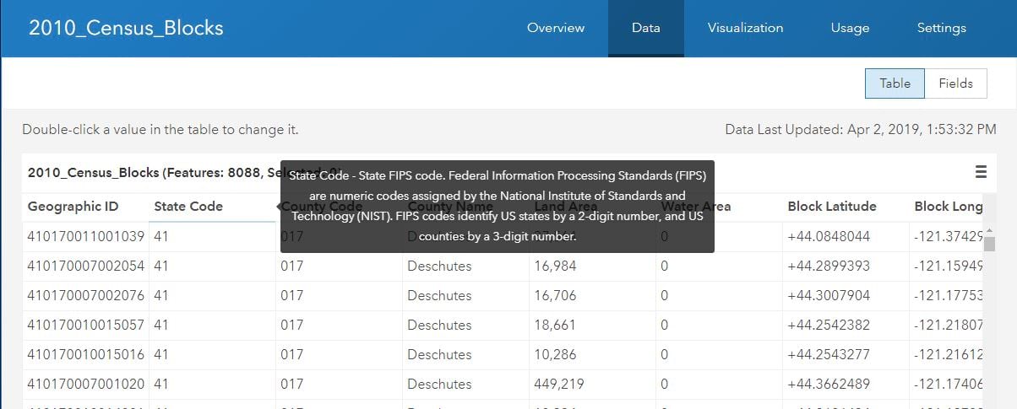This screenshot has width=1017, height=409.
Task: Click the Geographic ID column header
Action: pos(73,207)
